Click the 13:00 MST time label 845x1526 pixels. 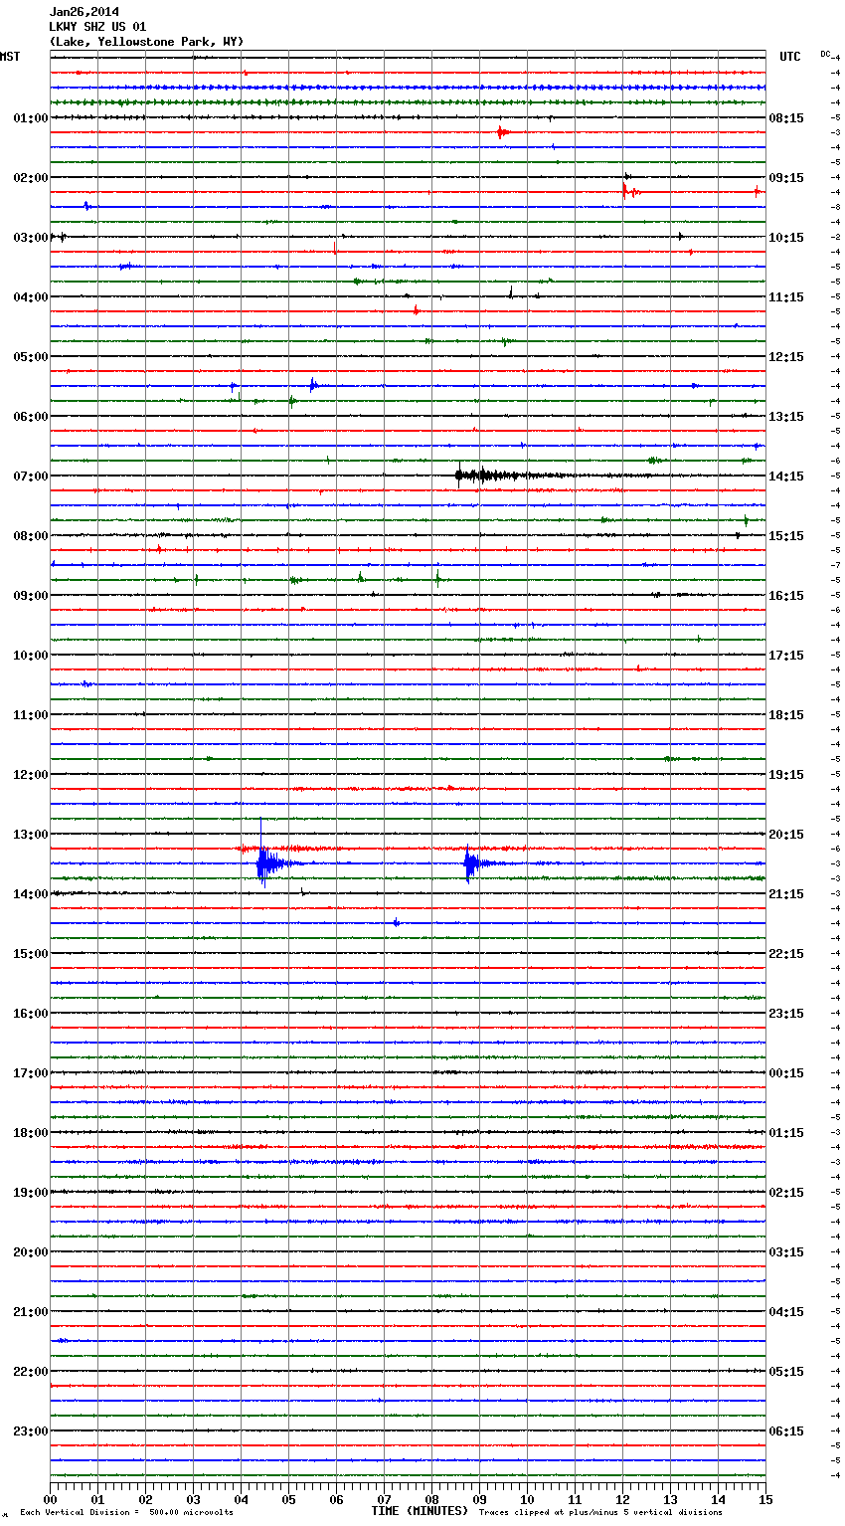[x=30, y=835]
